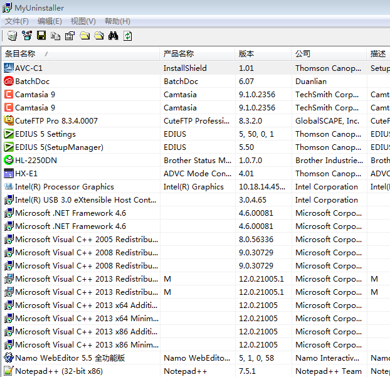Screen dimensions: 390x377
Task: Click version 7.5.1 cell
Action: (247, 371)
